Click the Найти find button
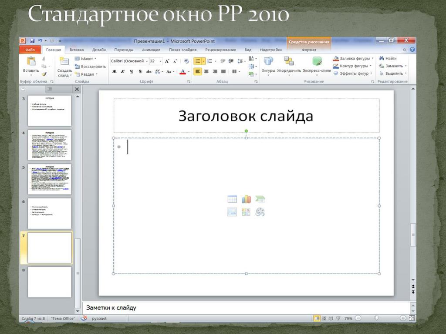Screen dimensions: 446x334 coord(387,58)
